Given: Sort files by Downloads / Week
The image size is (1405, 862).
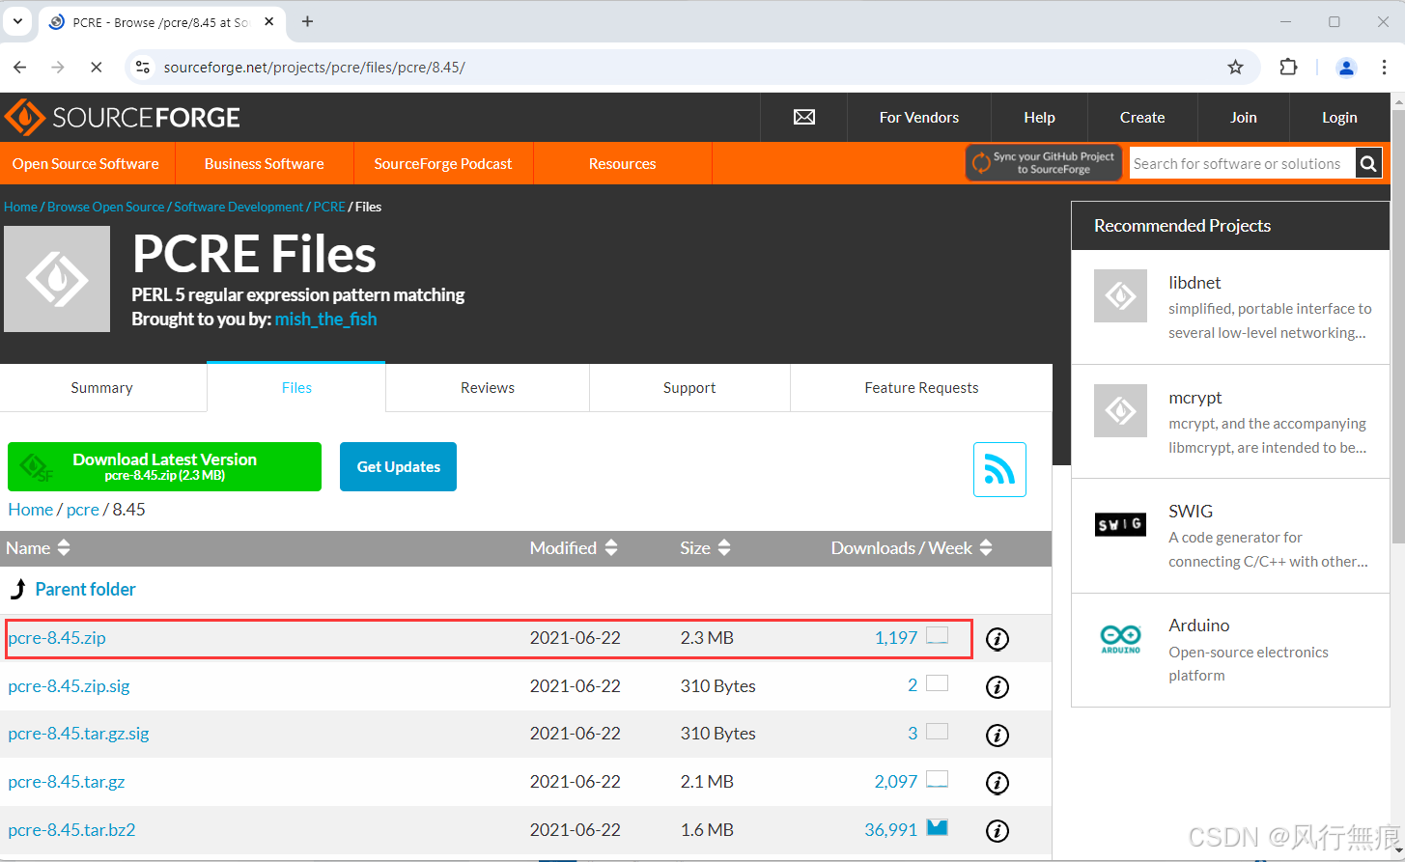Looking at the screenshot, I should pos(912,547).
